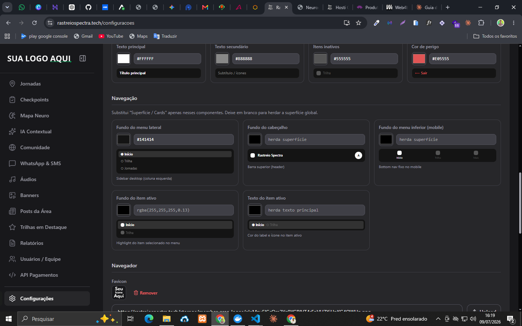The width and height of the screenshot is (522, 326).
Task: Switch to the Guia d browser tab
Action: click(427, 7)
